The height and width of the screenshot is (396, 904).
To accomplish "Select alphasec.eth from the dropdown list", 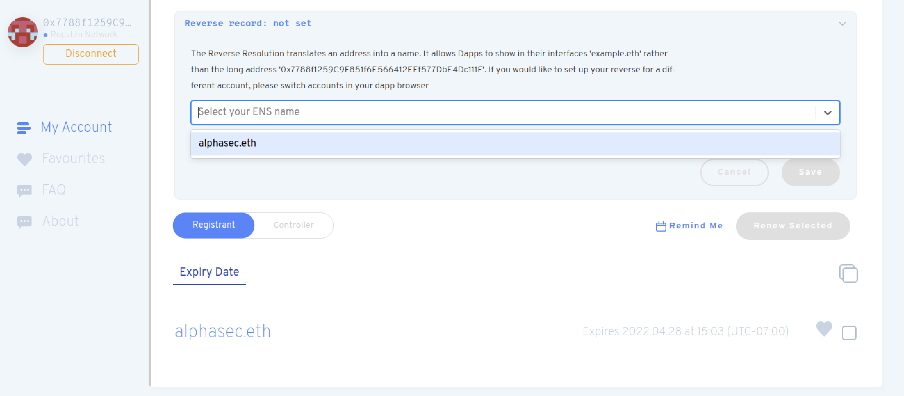I will tap(227, 143).
